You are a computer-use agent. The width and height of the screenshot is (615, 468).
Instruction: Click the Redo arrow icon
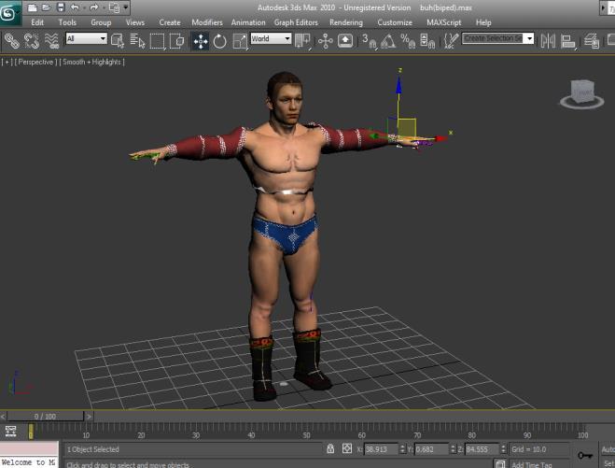tap(94, 7)
